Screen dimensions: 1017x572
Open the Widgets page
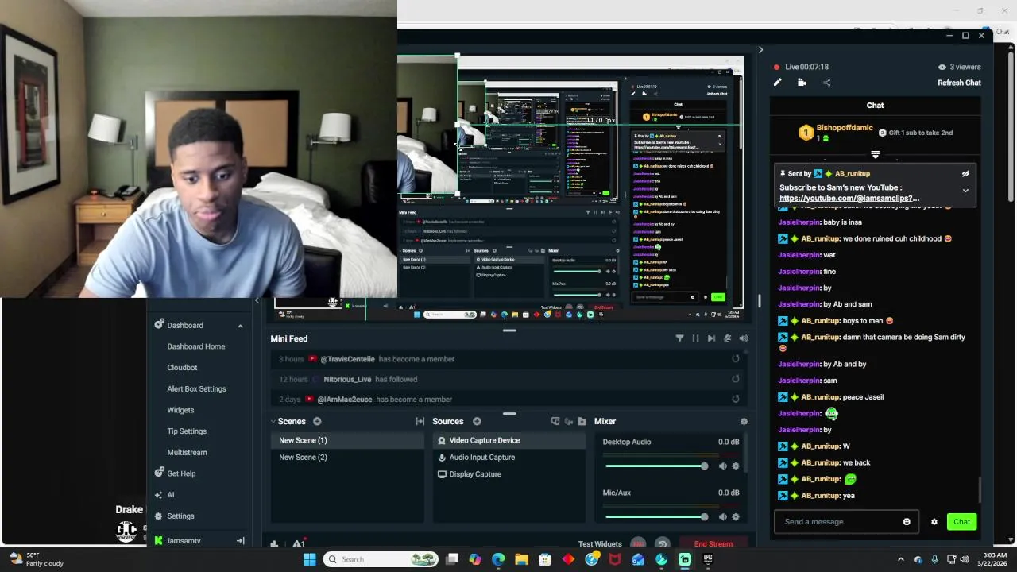point(180,410)
